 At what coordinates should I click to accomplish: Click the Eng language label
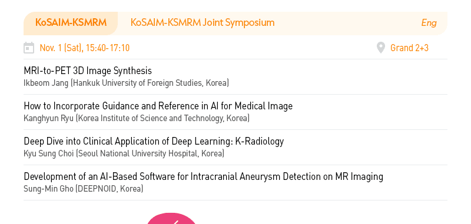click(x=429, y=23)
